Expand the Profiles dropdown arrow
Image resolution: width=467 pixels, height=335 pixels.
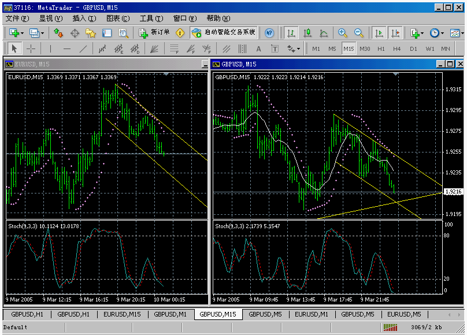(x=42, y=33)
